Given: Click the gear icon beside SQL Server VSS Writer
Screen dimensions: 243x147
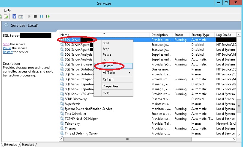Looking at the screenshot, I should click(62, 94).
